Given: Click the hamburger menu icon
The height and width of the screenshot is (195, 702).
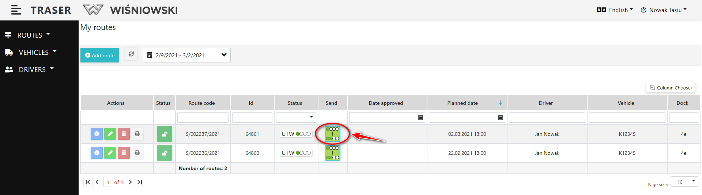Looking at the screenshot, I should click(16, 10).
